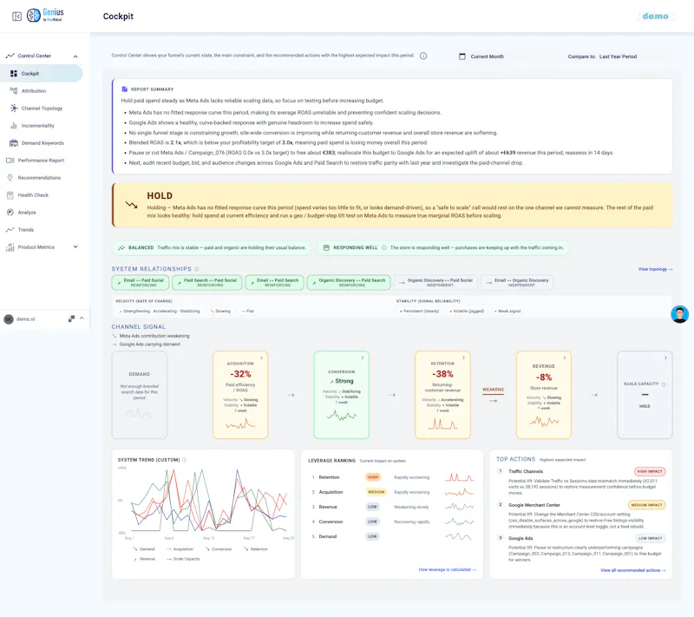Open the Attribution icon in the sidebar
The width and height of the screenshot is (694, 617).
[x=14, y=91]
